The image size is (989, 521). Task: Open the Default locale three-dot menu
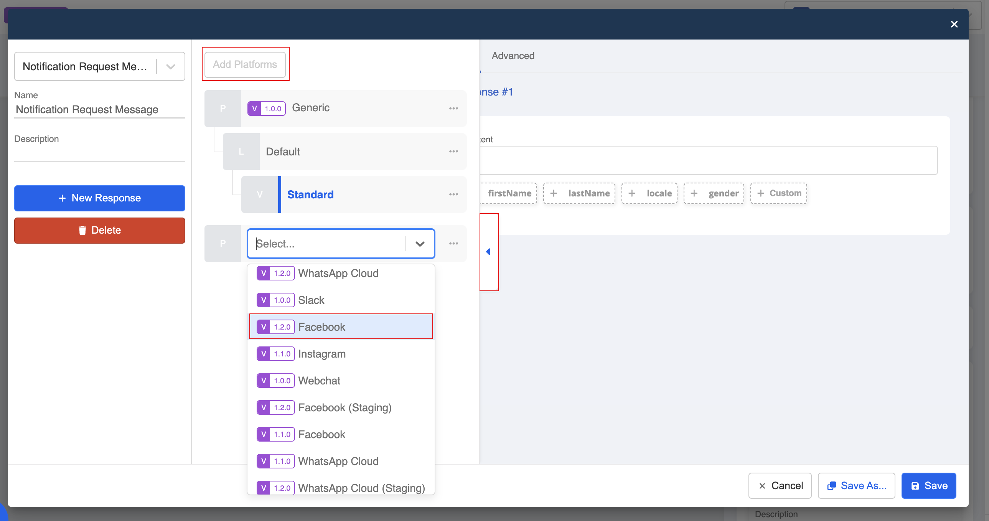point(453,151)
